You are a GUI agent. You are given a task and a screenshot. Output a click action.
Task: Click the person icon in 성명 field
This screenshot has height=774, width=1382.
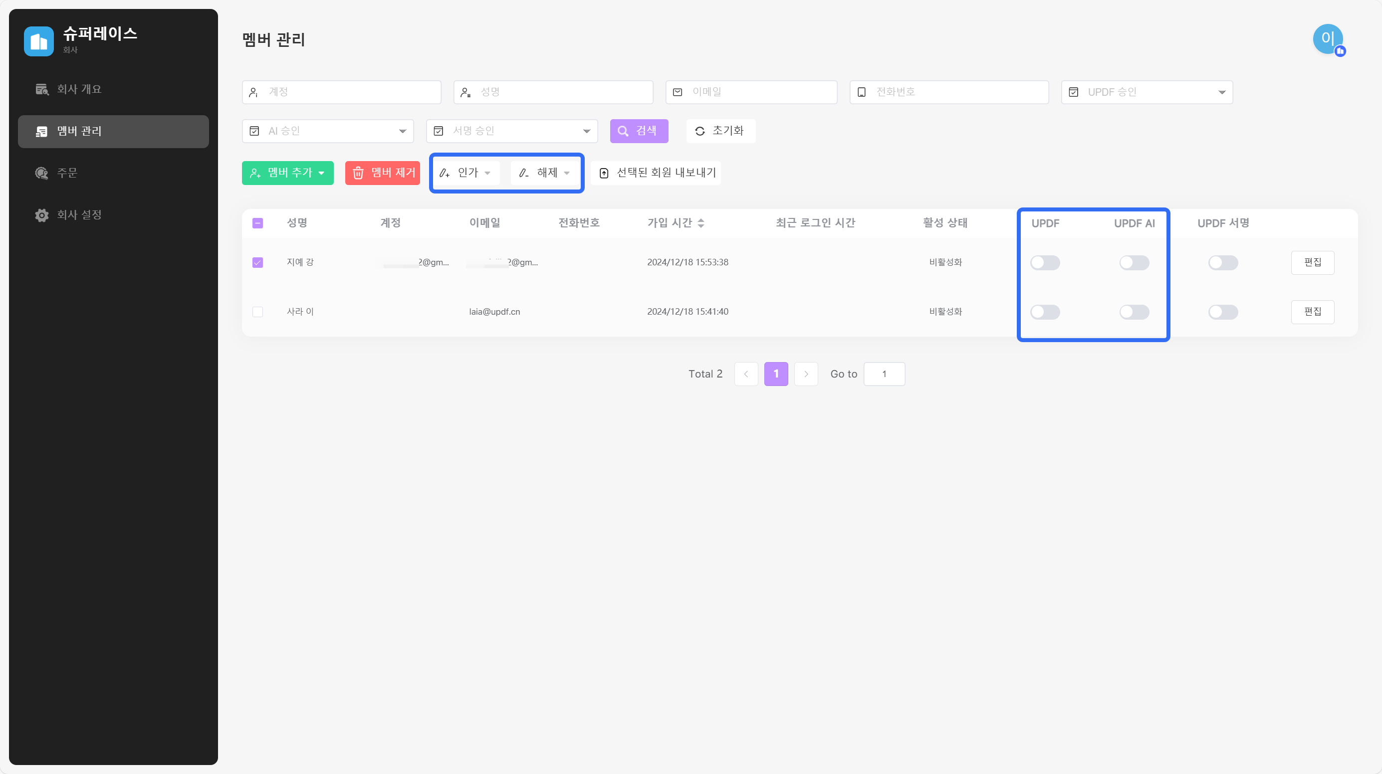465,92
